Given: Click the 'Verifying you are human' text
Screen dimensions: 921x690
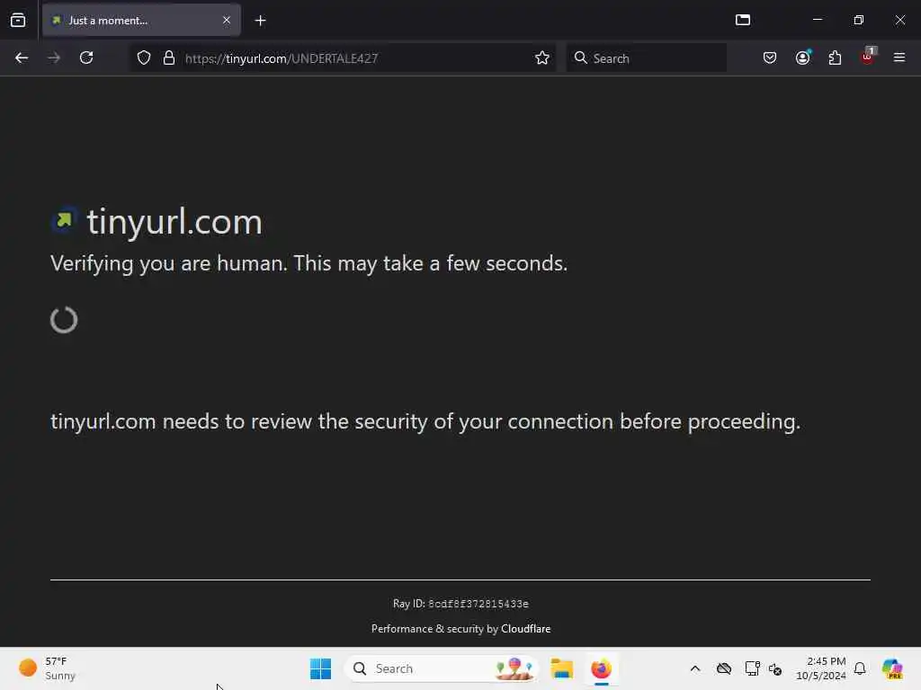Looking at the screenshot, I should click(x=309, y=263).
